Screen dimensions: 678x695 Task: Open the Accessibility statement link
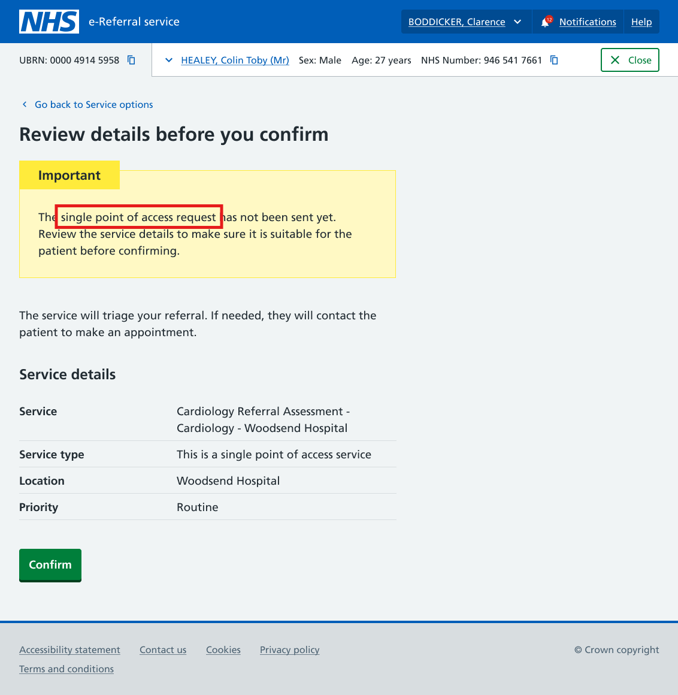(69, 650)
